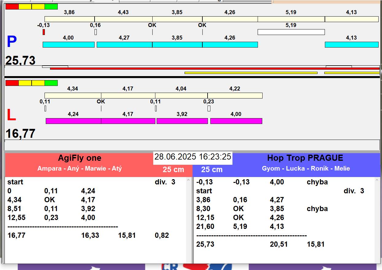This screenshot has width=382, height=270.
Task: Click chyba in the -0,13 row
Action: 317,182
